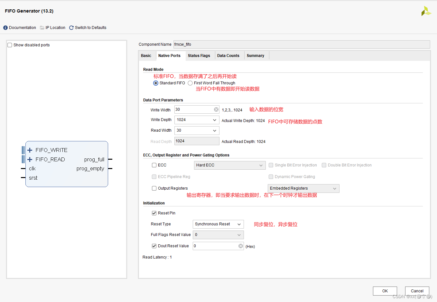This screenshot has width=437, height=302.
Task: Click the clk port label
Action: (x=32, y=169)
